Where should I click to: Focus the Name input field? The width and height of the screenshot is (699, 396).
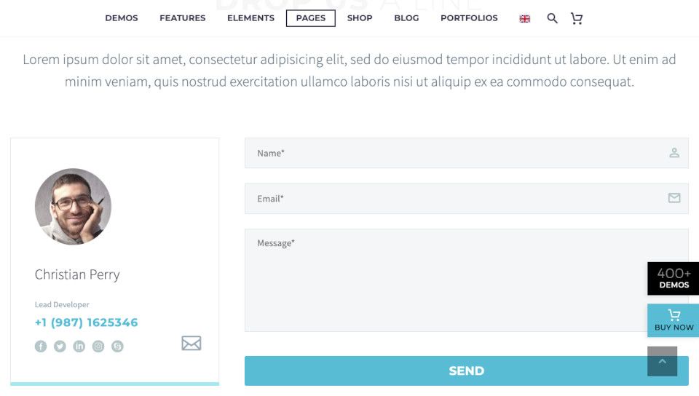tap(466, 153)
